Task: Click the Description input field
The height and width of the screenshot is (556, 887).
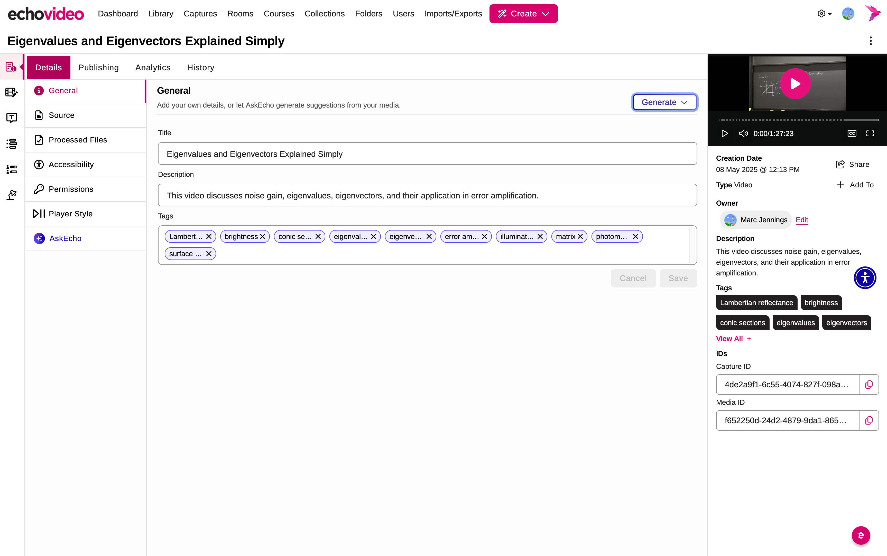Action: pyautogui.click(x=427, y=195)
